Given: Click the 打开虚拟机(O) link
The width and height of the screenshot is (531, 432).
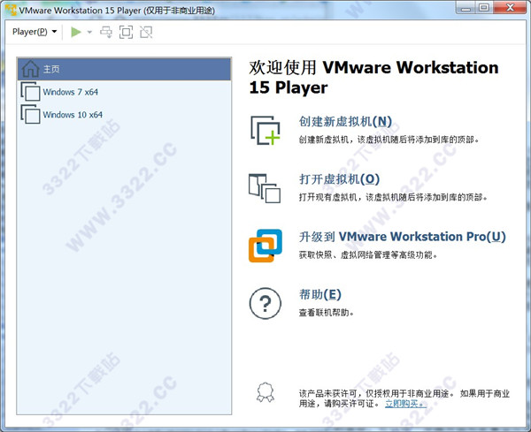Looking at the screenshot, I should 339,179.
